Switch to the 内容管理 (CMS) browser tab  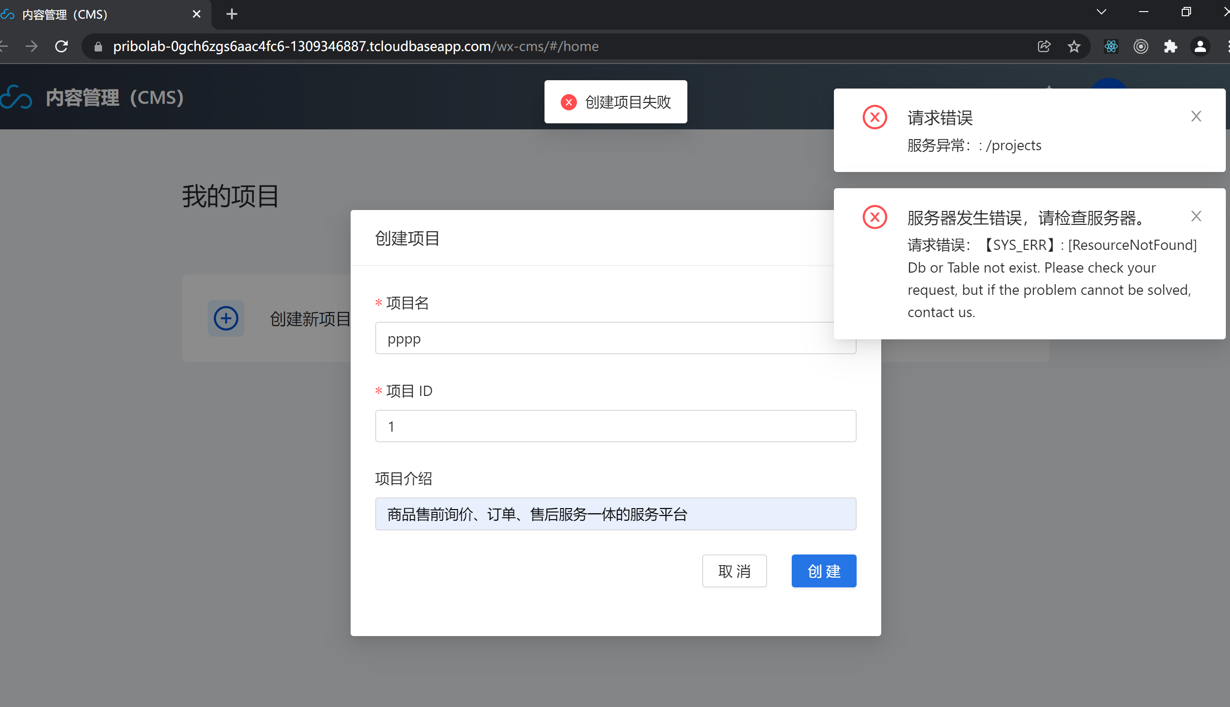(x=97, y=14)
